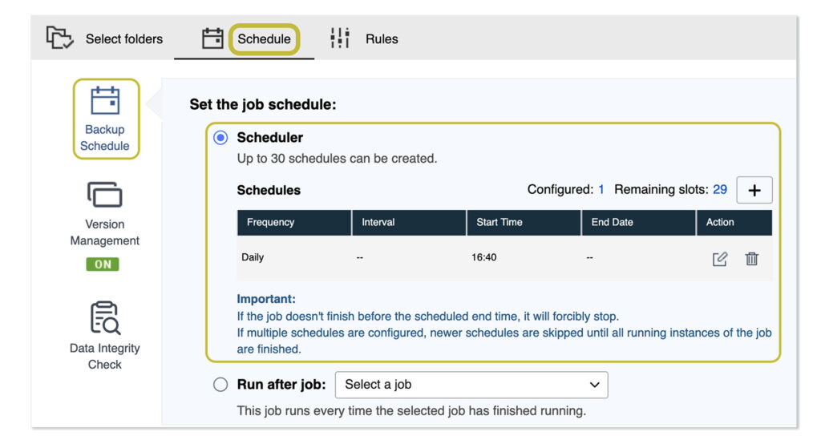Viewport: 821px width, 440px height.
Task: Click the Version Management ON badge
Action: point(103,264)
